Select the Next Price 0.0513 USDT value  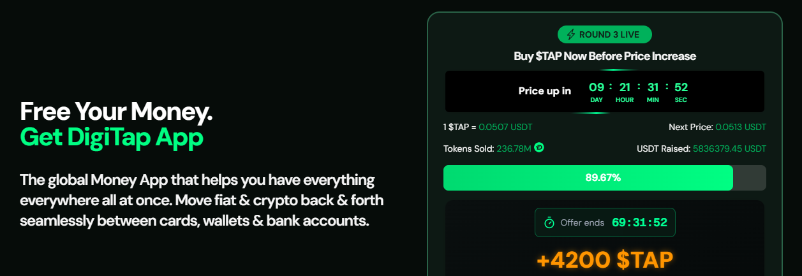tap(740, 127)
